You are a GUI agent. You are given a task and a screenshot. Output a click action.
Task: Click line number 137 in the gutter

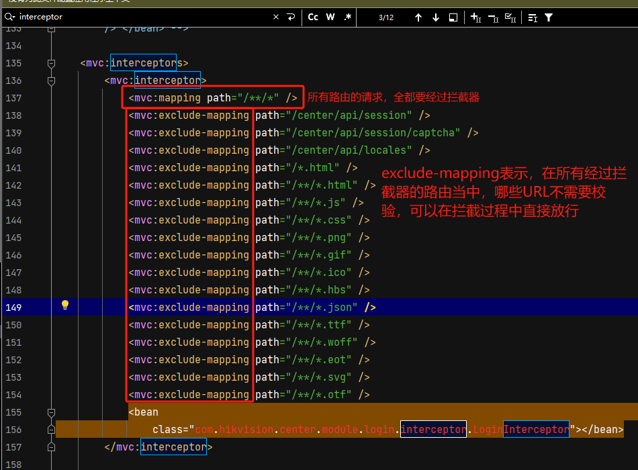click(13, 98)
